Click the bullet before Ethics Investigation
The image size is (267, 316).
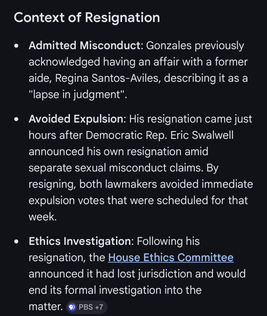tap(16, 241)
